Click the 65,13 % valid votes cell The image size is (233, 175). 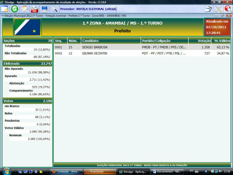tap(223, 47)
